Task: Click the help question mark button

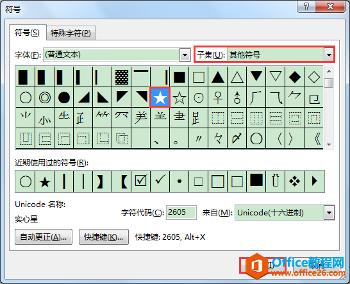Action: (306, 6)
